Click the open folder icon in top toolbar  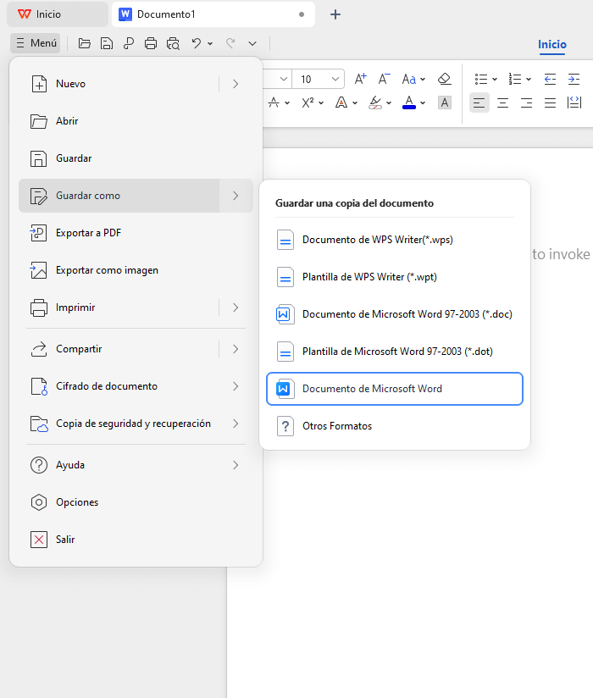tap(85, 43)
